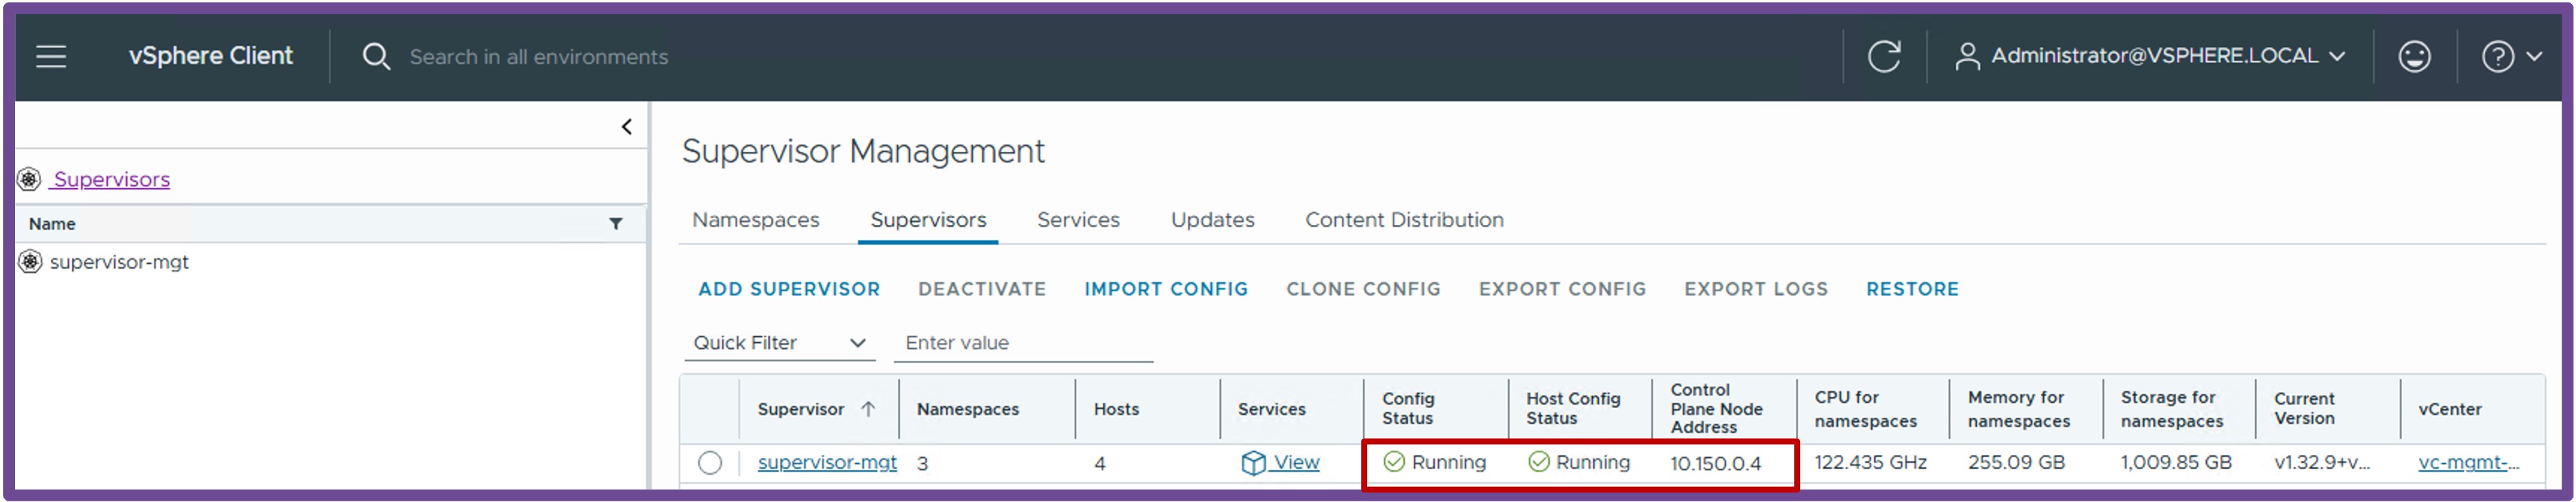The image size is (2576, 502).
Task: Click the 10.150.0.4 address cell
Action: 1716,464
